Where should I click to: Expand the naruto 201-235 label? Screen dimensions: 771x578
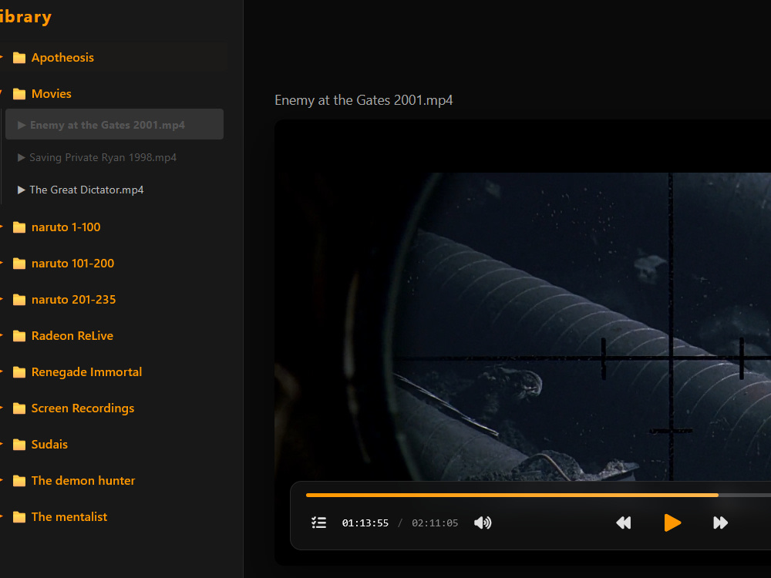tap(74, 299)
